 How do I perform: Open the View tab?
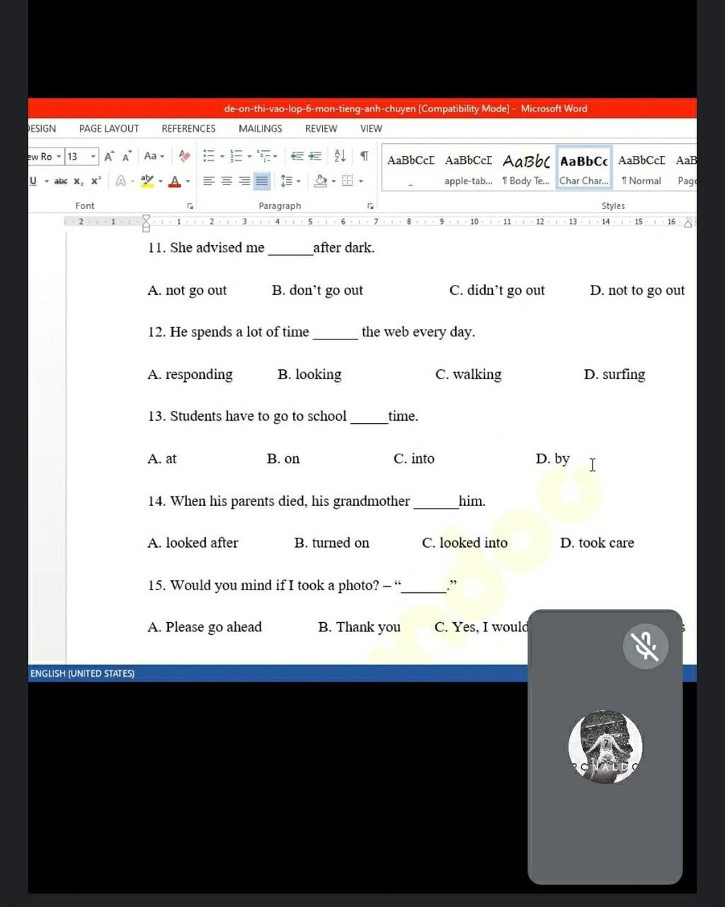371,128
